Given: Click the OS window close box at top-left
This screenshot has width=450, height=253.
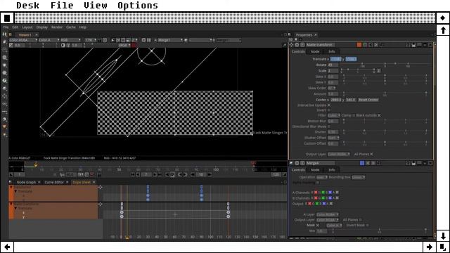Looking at the screenshot, I should pos(7,18).
